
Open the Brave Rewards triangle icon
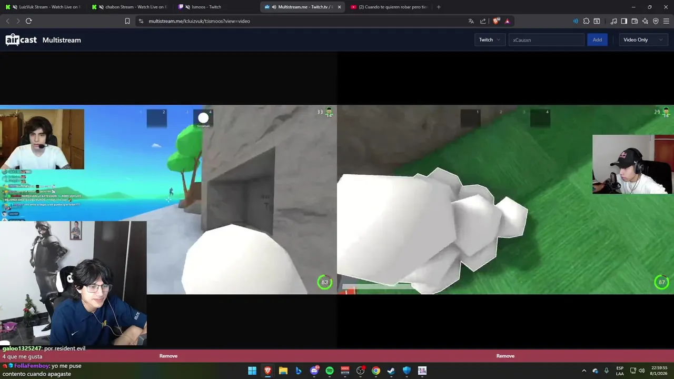[x=507, y=21]
